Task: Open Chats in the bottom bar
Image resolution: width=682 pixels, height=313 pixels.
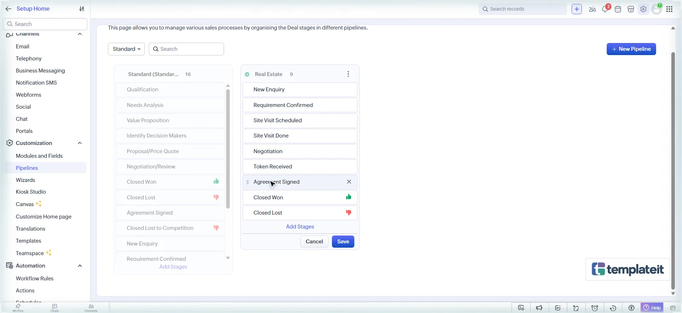Action: (55, 308)
